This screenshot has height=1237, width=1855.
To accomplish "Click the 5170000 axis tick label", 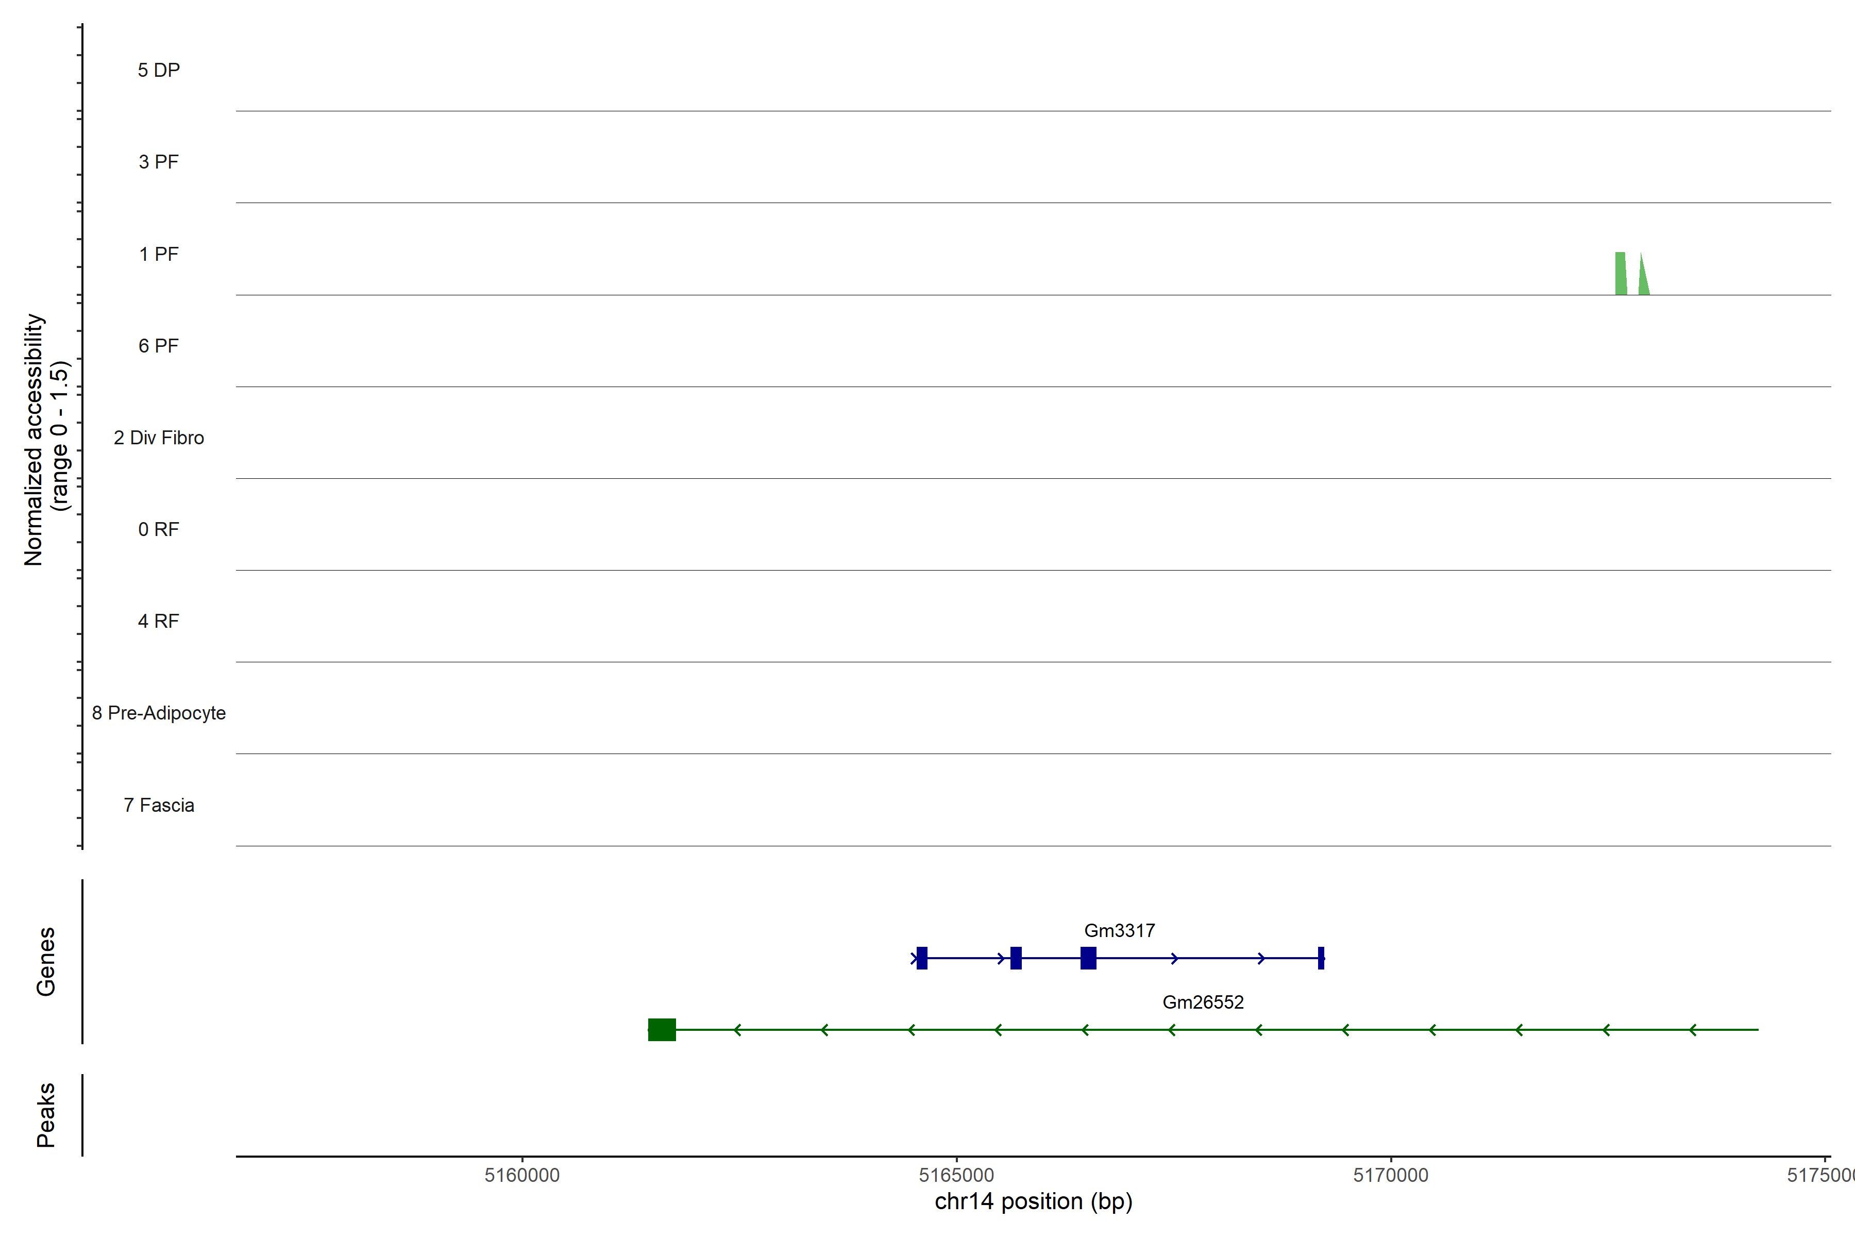I will pos(1390,1176).
